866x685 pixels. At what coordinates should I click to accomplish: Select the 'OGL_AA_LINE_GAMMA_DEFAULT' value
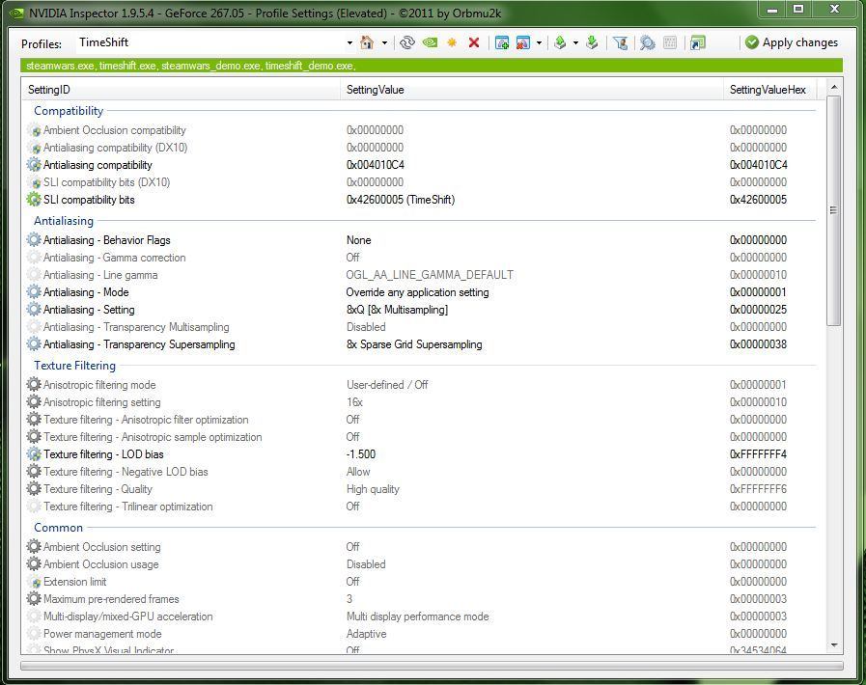(430, 274)
